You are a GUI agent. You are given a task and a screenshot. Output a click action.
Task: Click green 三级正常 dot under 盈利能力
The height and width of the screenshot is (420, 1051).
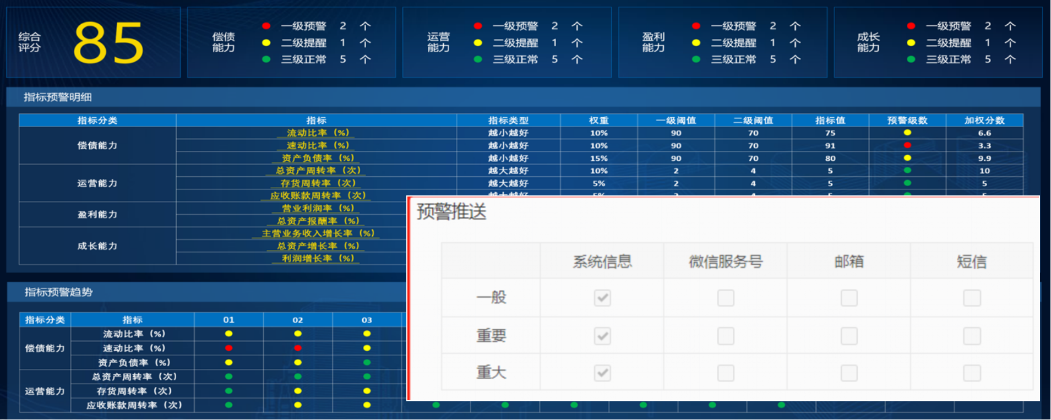[696, 59]
